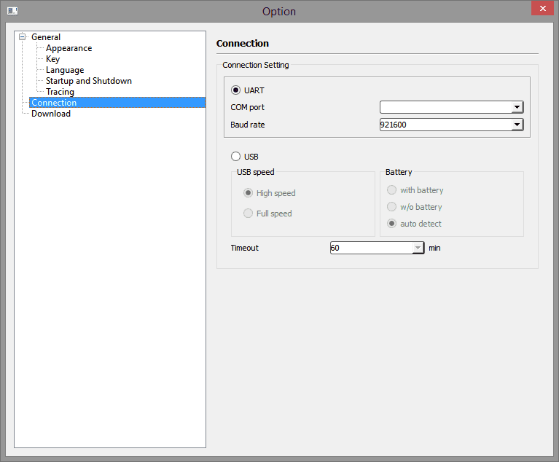Click the Baud rate 921600 field
Image resolution: width=559 pixels, height=462 pixels.
[x=445, y=125]
